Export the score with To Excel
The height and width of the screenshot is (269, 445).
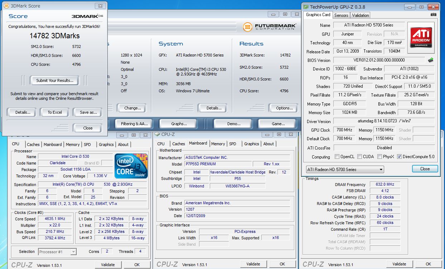pos(55,112)
